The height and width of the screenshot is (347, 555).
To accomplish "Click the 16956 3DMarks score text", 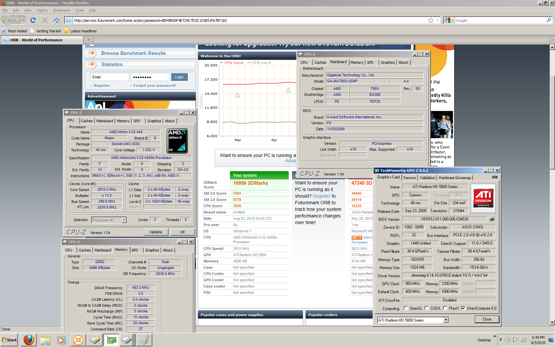I will [250, 183].
